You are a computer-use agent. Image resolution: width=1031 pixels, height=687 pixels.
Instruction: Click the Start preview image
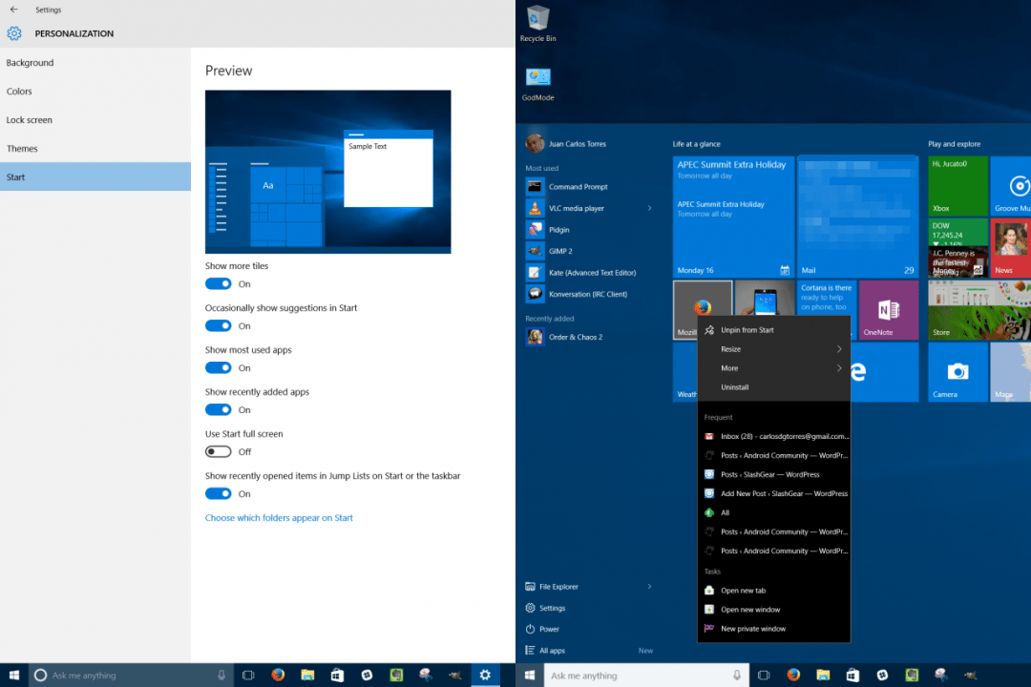click(x=328, y=172)
